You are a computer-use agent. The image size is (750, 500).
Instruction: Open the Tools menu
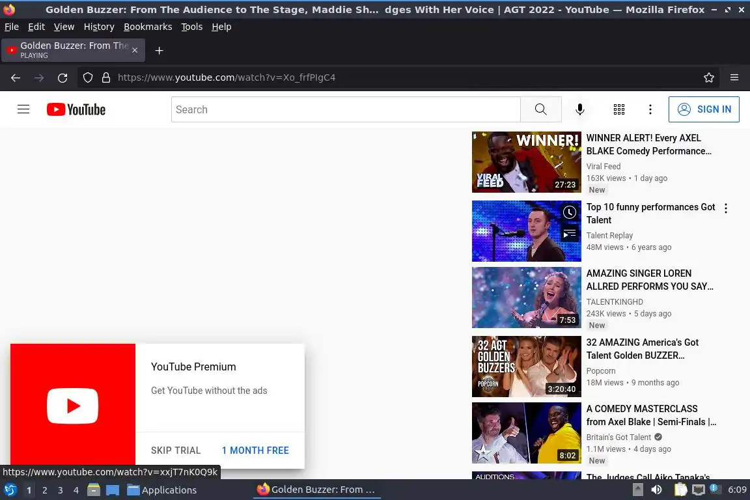(192, 27)
